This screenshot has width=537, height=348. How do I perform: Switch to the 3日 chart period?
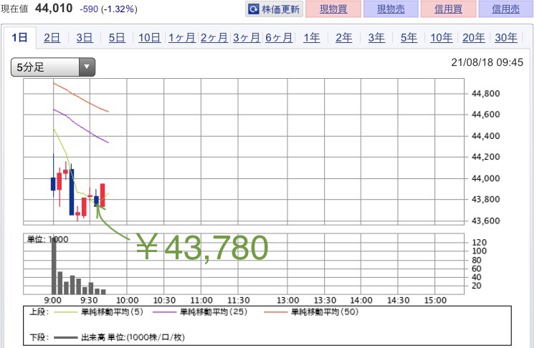click(x=85, y=38)
